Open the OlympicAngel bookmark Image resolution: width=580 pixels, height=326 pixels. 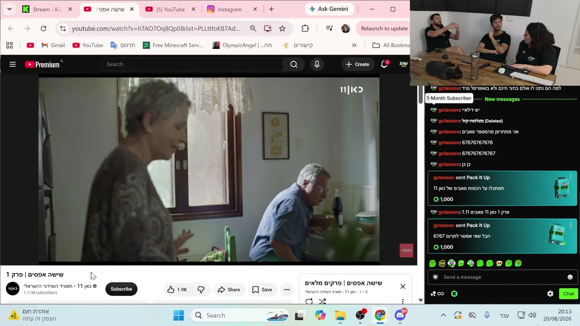242,45
